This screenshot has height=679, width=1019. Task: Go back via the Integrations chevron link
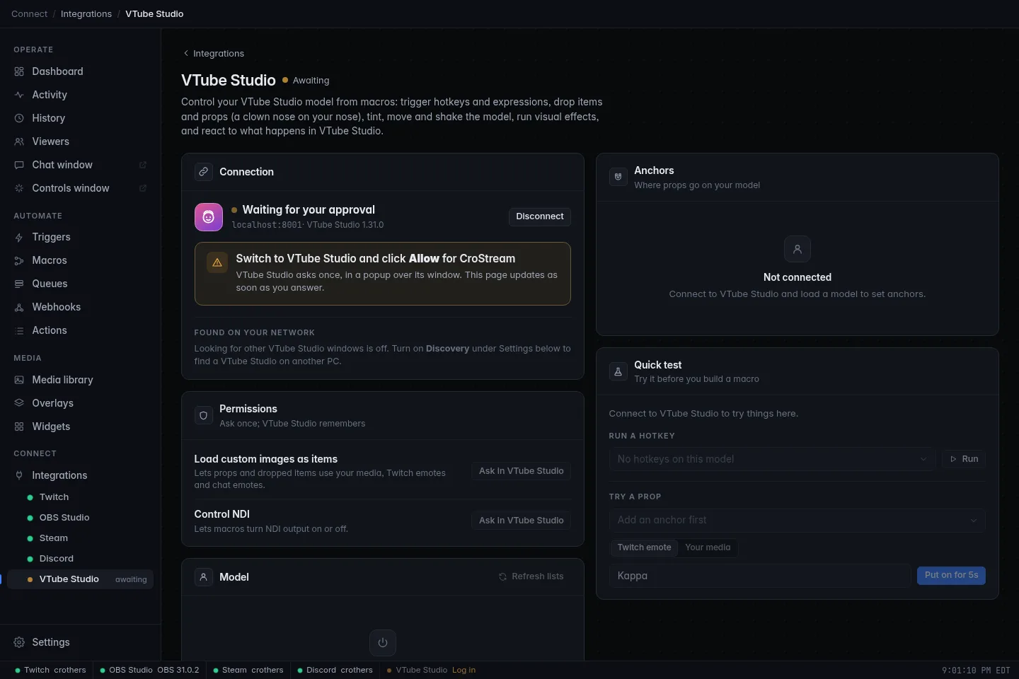point(213,53)
